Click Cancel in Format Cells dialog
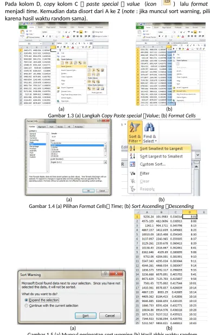210x335 pixels. tap(102, 191)
